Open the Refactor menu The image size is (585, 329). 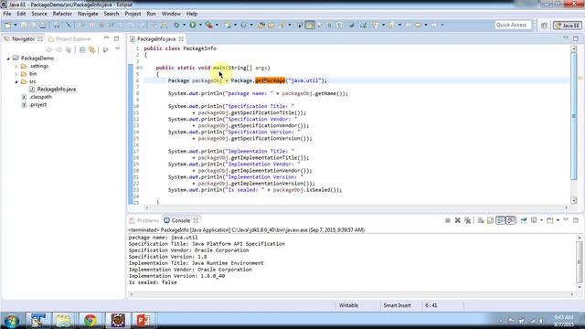[x=62, y=14]
